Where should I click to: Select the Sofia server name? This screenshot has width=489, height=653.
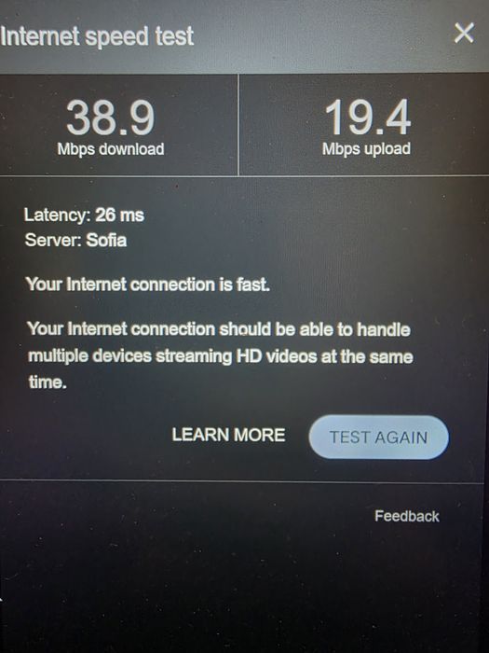[106, 241]
